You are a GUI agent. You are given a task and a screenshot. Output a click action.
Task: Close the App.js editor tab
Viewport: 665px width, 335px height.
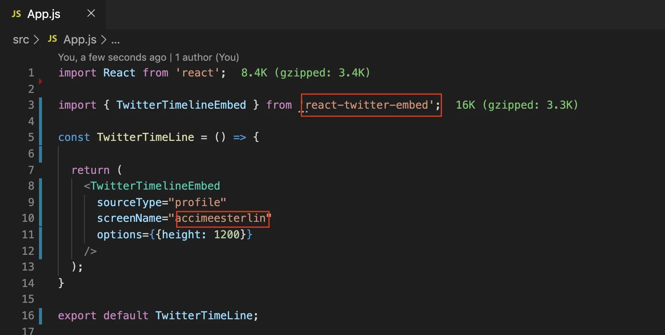[x=91, y=13]
